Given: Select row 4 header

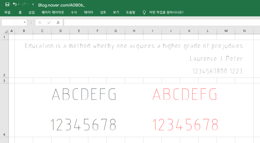Looking at the screenshot, I should (4, 110).
